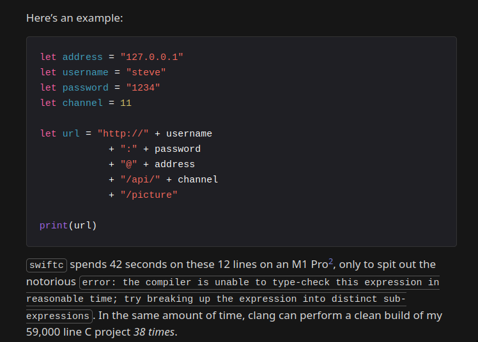Click the "/picture" string literal
The width and height of the screenshot is (478, 342).
click(x=148, y=195)
